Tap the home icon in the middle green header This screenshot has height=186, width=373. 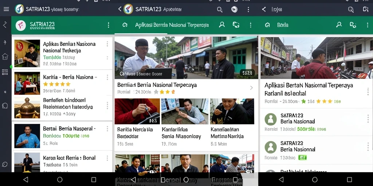coord(125,25)
